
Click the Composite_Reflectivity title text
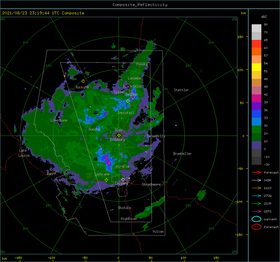pyautogui.click(x=140, y=5)
